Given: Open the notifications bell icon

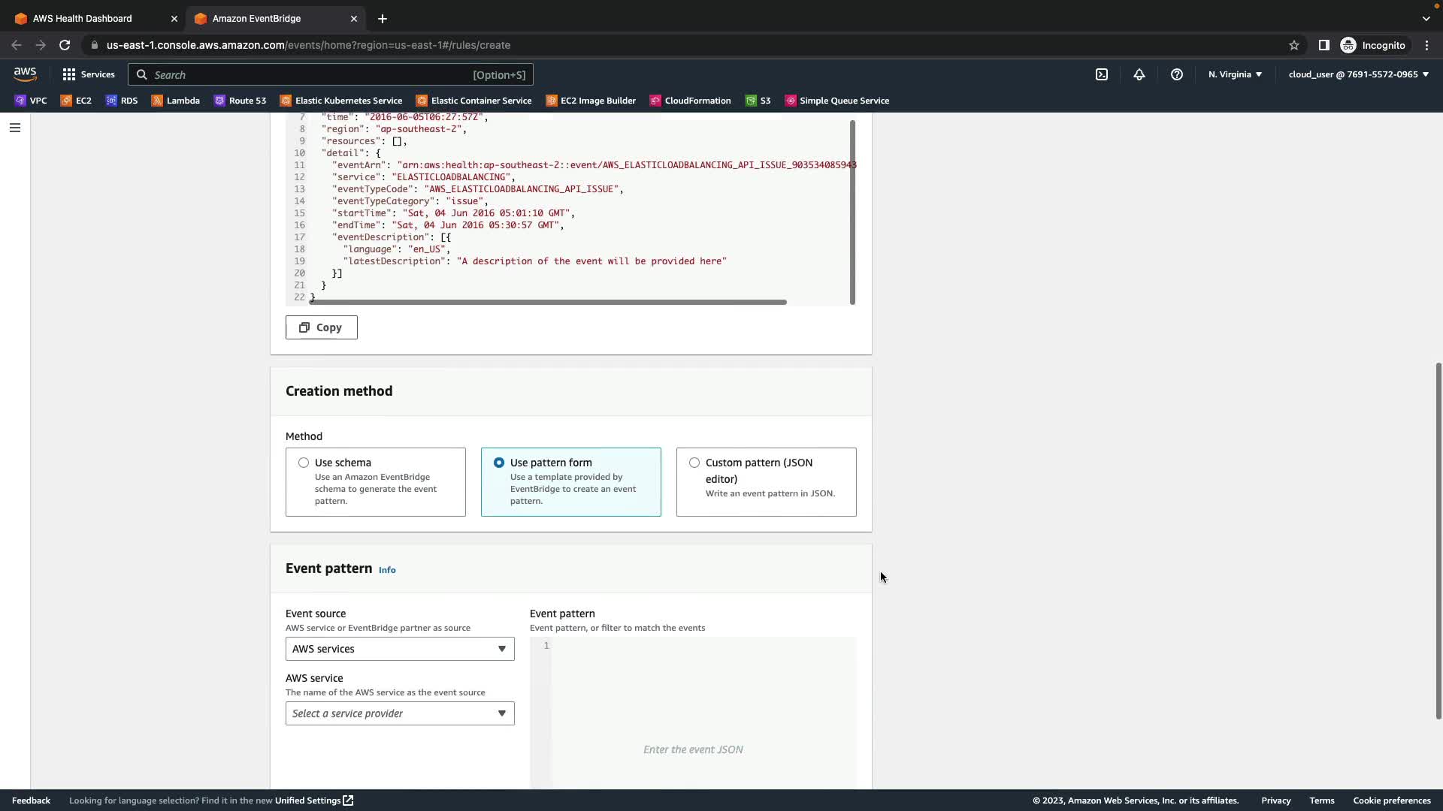Looking at the screenshot, I should pyautogui.click(x=1139, y=74).
